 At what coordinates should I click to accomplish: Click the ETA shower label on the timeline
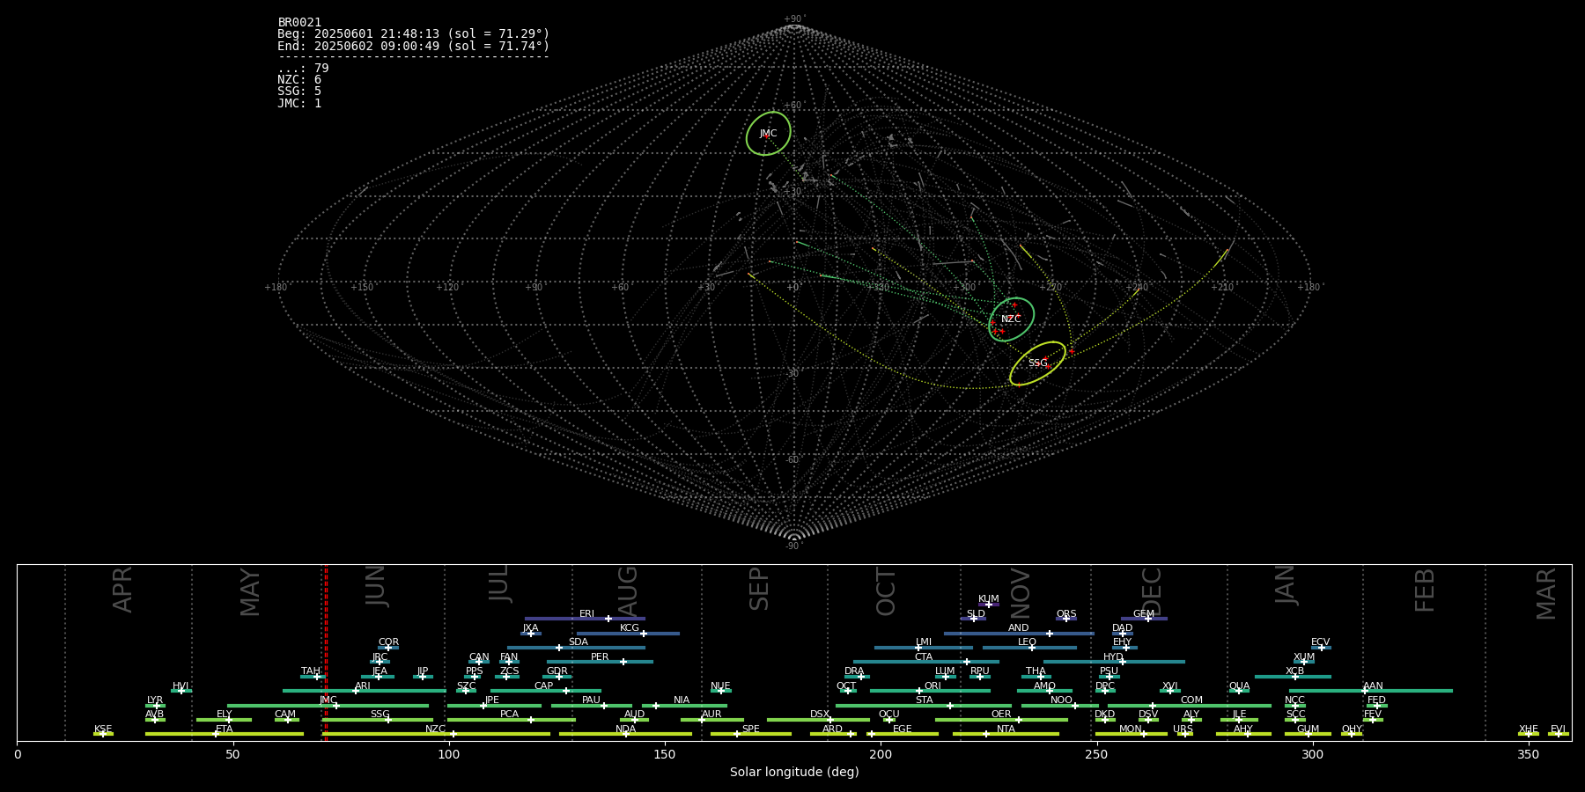pos(225,729)
